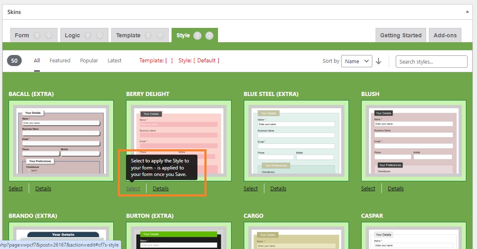This screenshot has height=249, width=477.
Task: Click the Blush style preview thumbnail
Action: [413, 141]
